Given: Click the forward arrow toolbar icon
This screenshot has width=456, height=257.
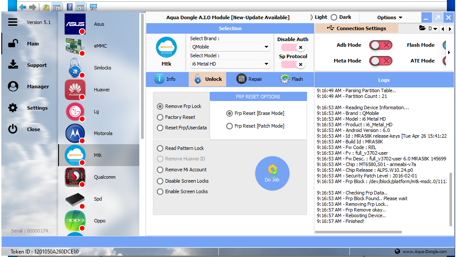Looking at the screenshot, I should click(x=33, y=7).
